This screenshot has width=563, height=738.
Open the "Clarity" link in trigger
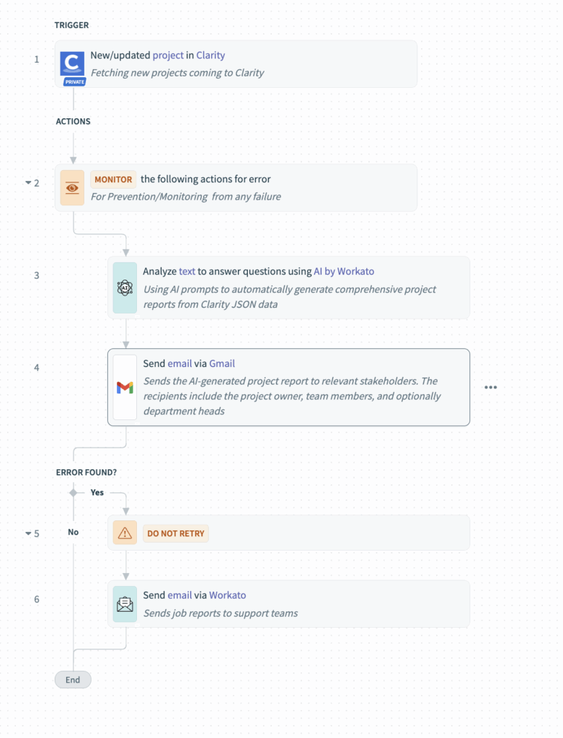[x=210, y=55]
